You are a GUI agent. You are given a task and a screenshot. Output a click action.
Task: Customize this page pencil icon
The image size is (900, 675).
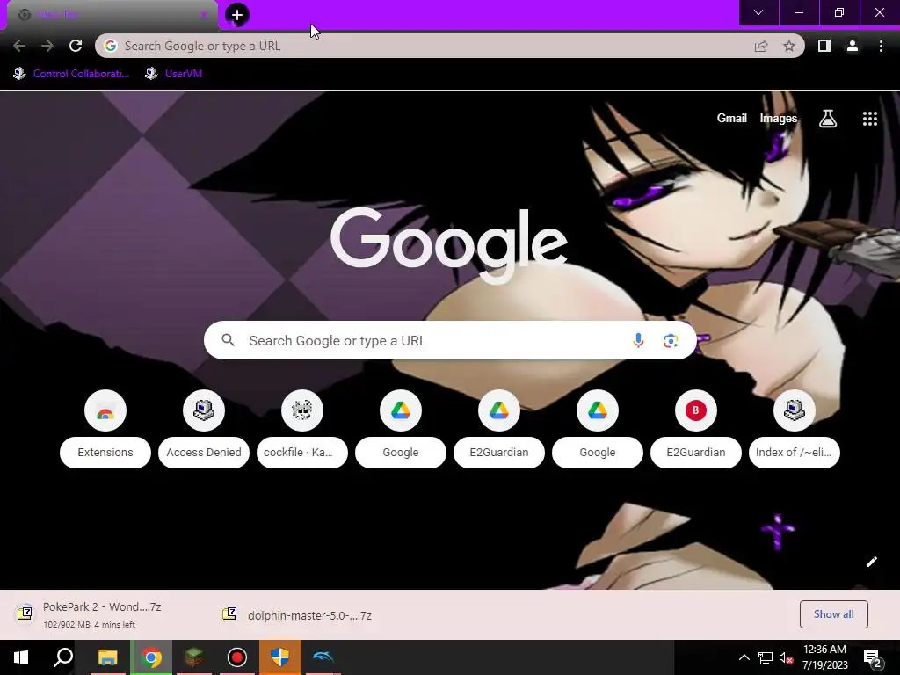pos(871,562)
